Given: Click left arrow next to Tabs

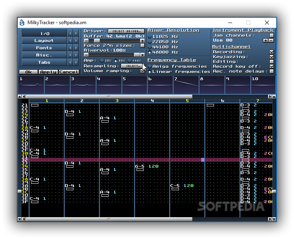Looking at the screenshot, I should point(70,62).
